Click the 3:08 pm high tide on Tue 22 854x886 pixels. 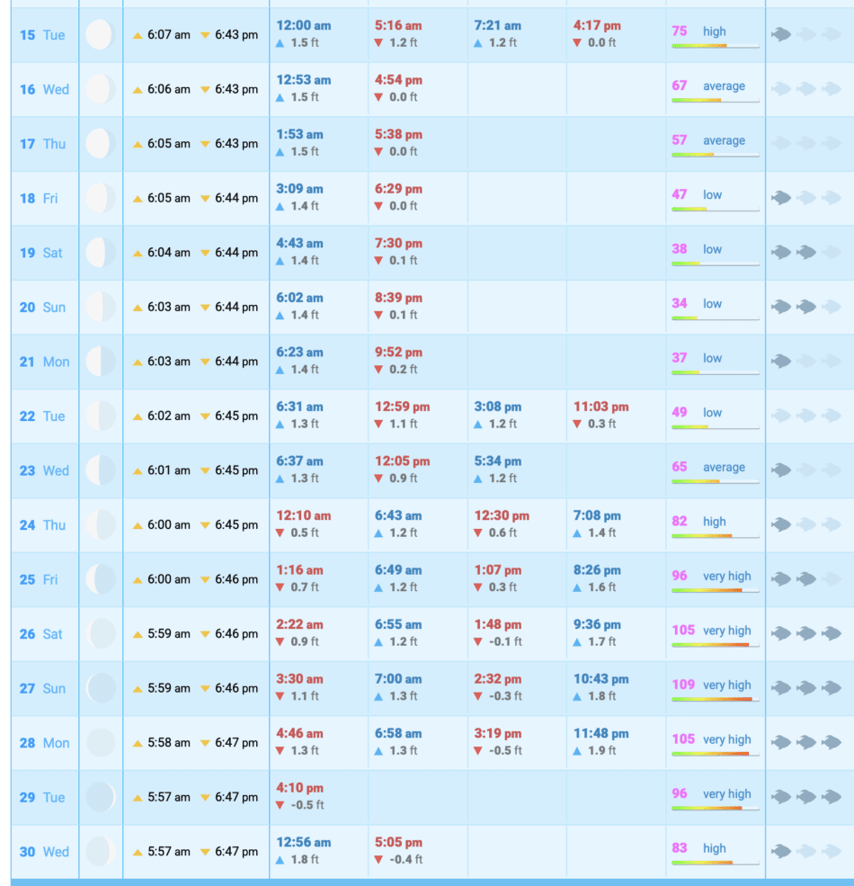(x=497, y=407)
